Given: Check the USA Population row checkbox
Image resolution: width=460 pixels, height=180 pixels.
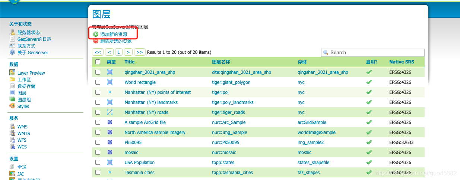Looking at the screenshot, I should pos(98,162).
